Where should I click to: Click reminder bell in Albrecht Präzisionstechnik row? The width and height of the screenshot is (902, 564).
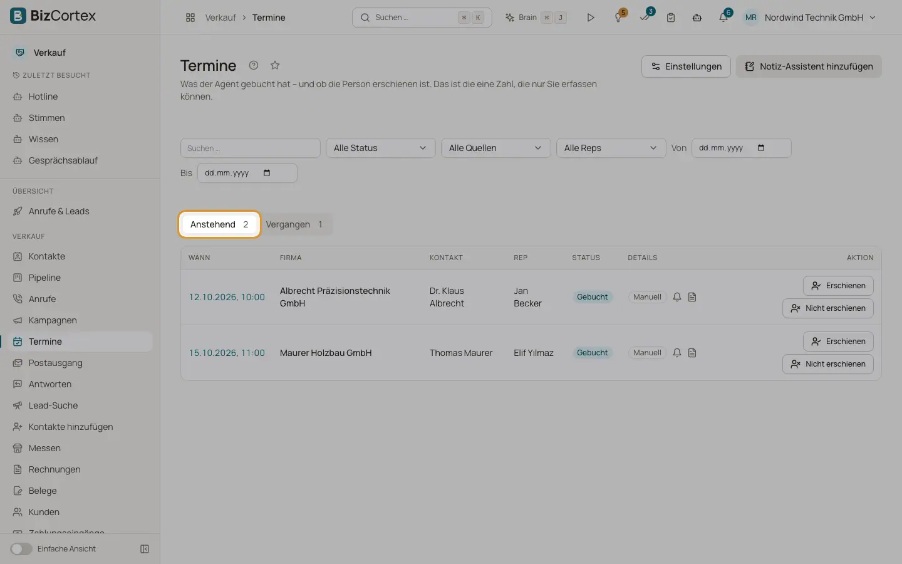pos(677,297)
